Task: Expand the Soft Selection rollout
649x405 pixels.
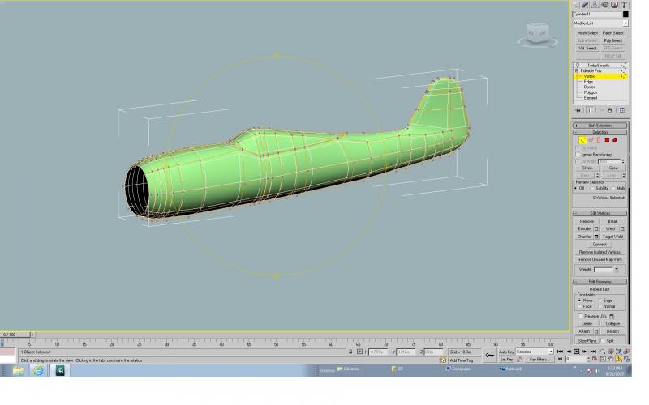Action: point(600,126)
